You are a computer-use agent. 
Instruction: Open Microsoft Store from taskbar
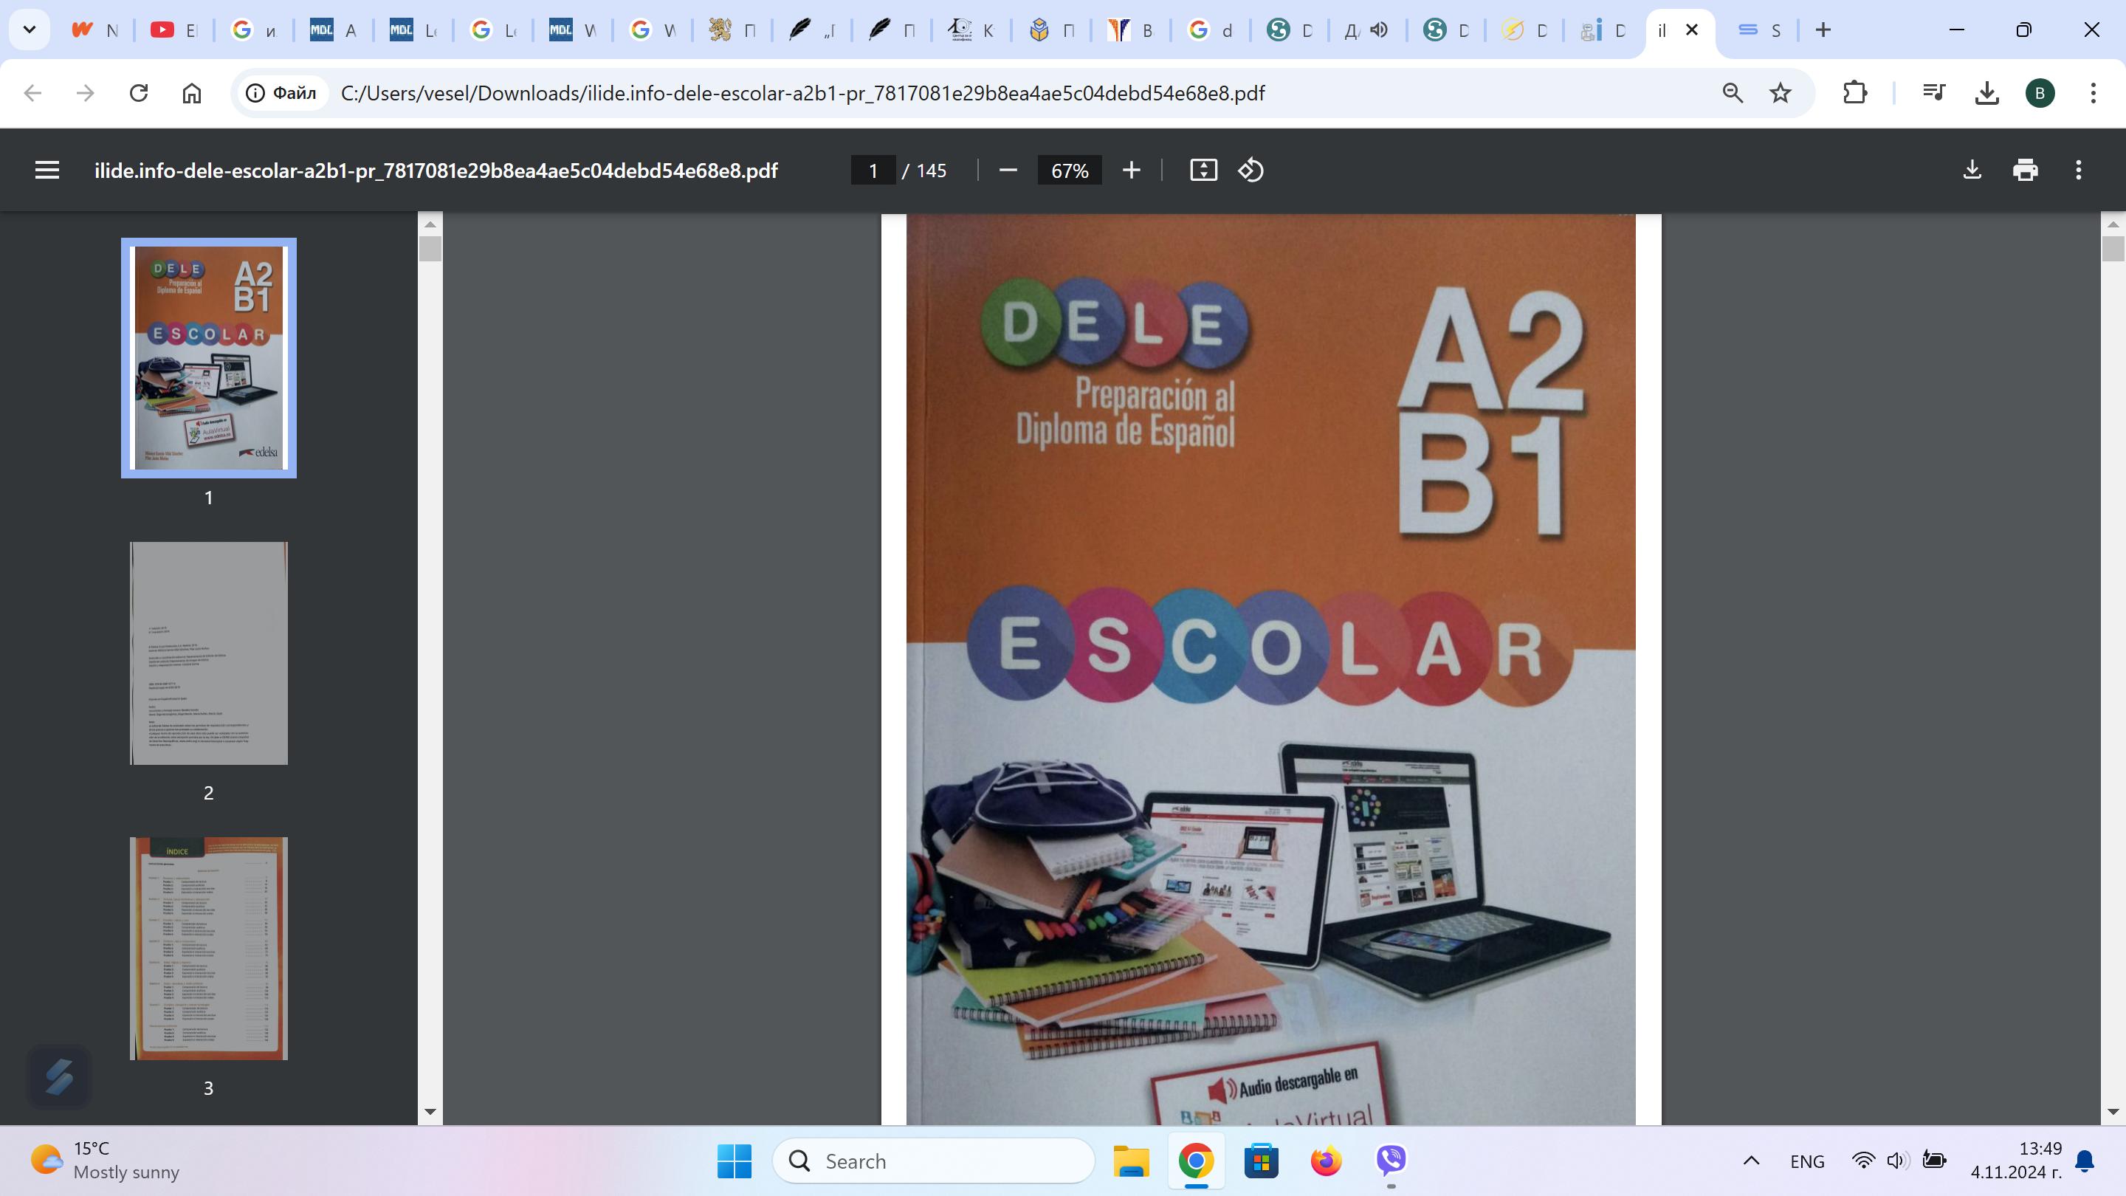pyautogui.click(x=1261, y=1161)
